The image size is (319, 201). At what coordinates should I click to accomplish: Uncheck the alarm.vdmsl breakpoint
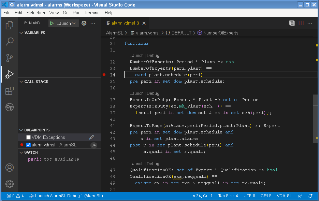point(28,144)
